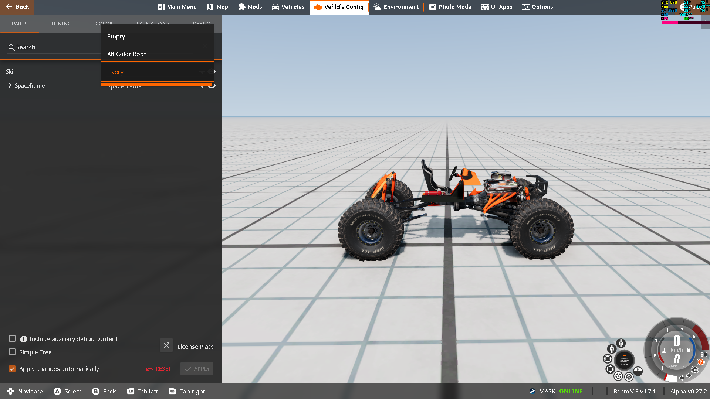The height and width of the screenshot is (399, 710).
Task: Click the engine temperature gauge icon
Action: tap(664, 350)
